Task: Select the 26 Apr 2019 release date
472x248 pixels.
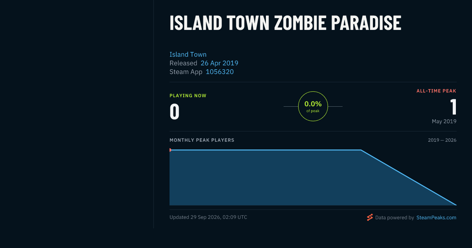Action: [219, 63]
